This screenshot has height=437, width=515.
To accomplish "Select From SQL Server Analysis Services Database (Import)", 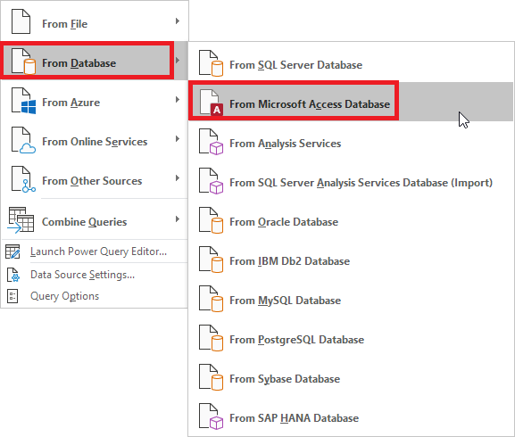I will [351, 181].
